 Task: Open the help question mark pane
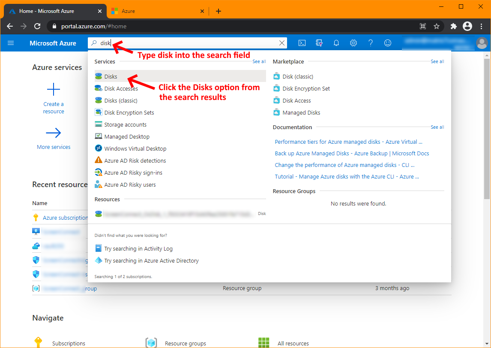[370, 43]
